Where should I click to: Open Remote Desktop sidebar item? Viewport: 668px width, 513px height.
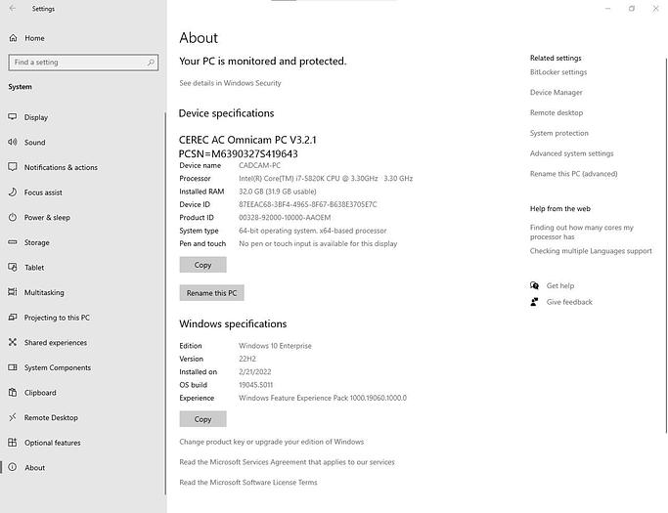pos(51,418)
